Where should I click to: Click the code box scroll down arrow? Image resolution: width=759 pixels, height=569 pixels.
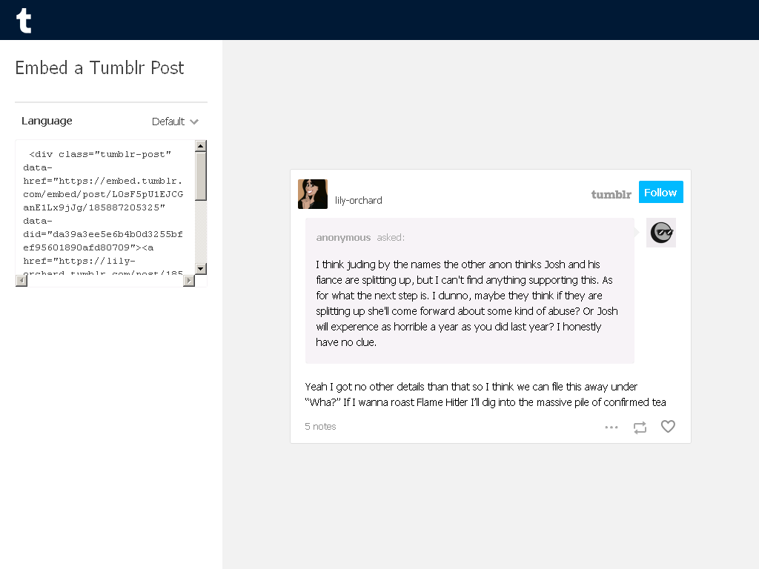pyautogui.click(x=201, y=268)
